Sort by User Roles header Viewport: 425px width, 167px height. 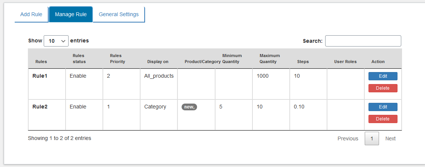pos(345,62)
